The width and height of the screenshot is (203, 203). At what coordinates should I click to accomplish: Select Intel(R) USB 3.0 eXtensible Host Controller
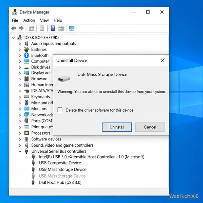point(92,157)
